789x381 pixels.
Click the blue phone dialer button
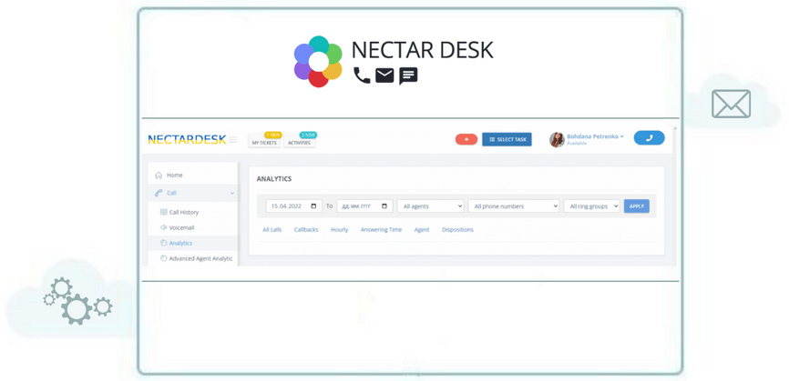point(649,138)
